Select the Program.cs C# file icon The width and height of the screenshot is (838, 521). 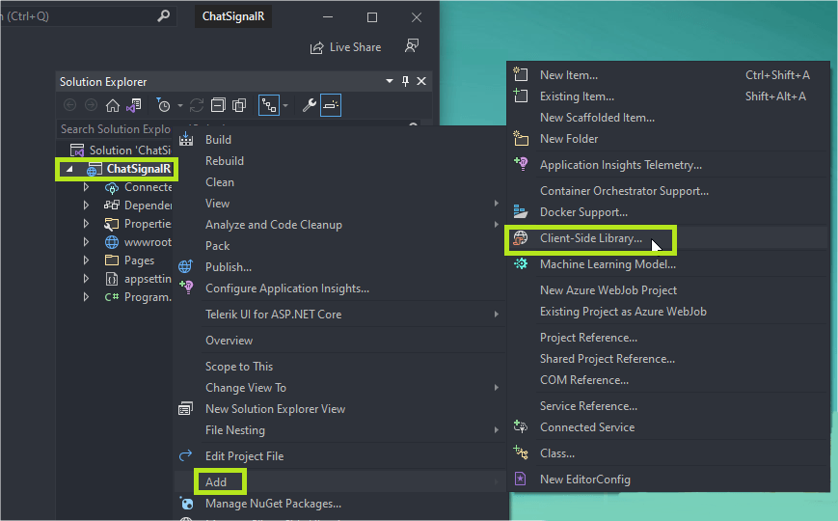112,297
